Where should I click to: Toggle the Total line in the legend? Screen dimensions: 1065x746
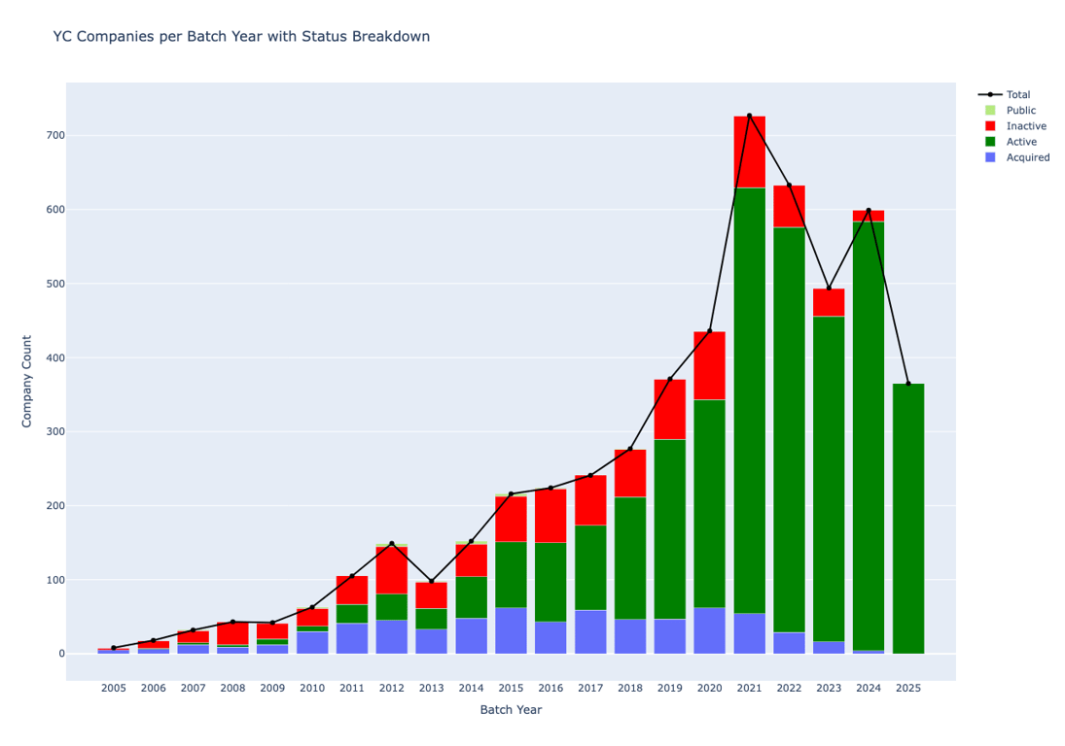click(x=1017, y=95)
